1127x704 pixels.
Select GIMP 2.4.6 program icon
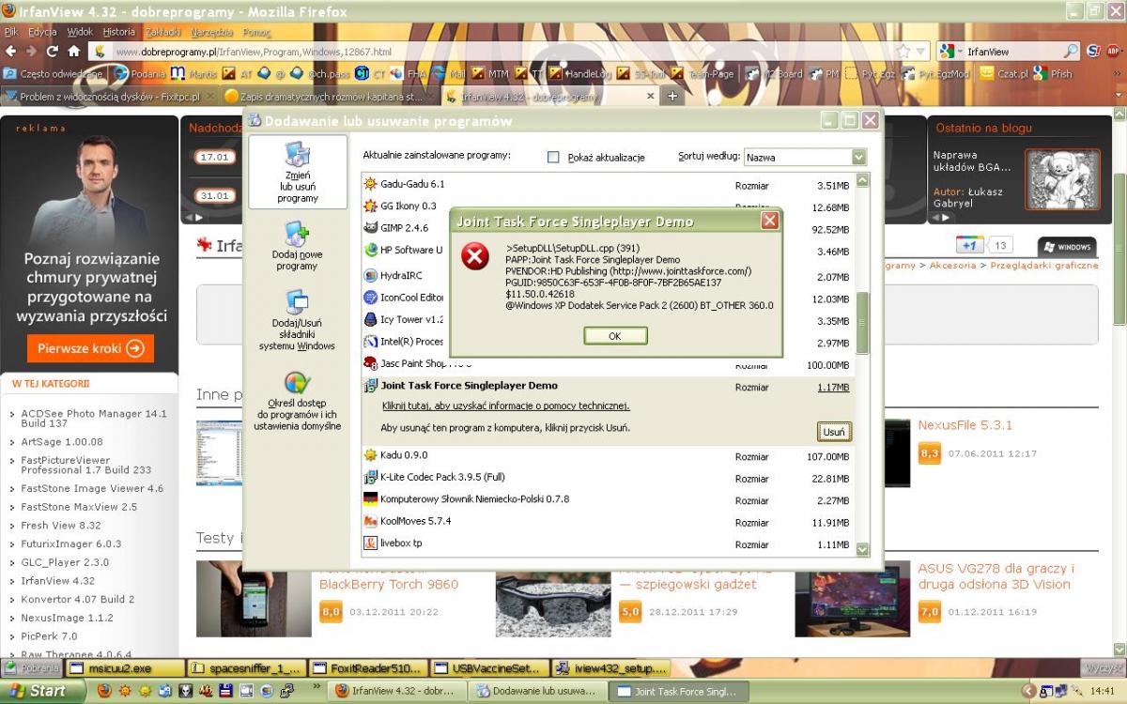371,228
